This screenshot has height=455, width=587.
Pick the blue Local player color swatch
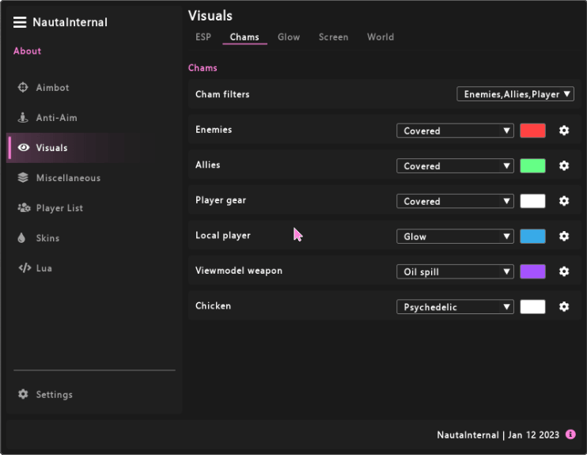click(x=532, y=237)
